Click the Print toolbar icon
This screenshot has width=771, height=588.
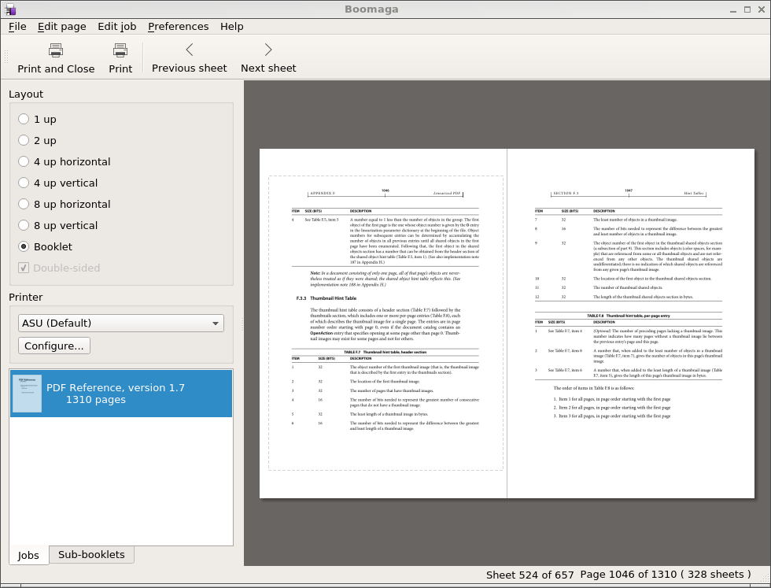[120, 50]
